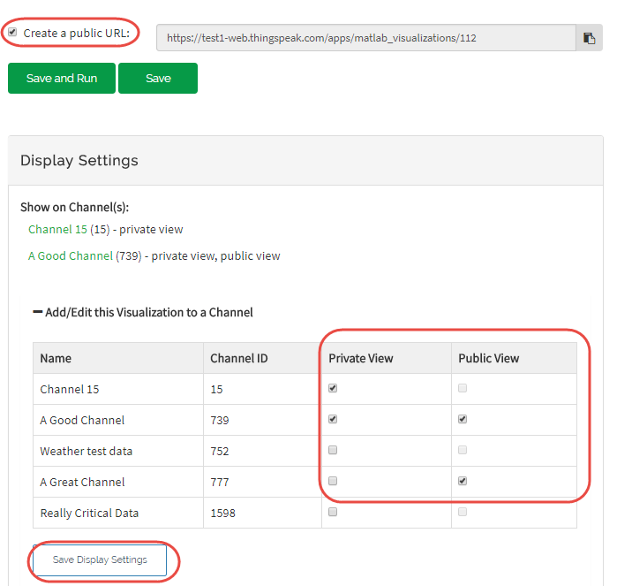Uncheck Public View for A Great Channel
Screen dimensions: 617x586
pos(463,481)
